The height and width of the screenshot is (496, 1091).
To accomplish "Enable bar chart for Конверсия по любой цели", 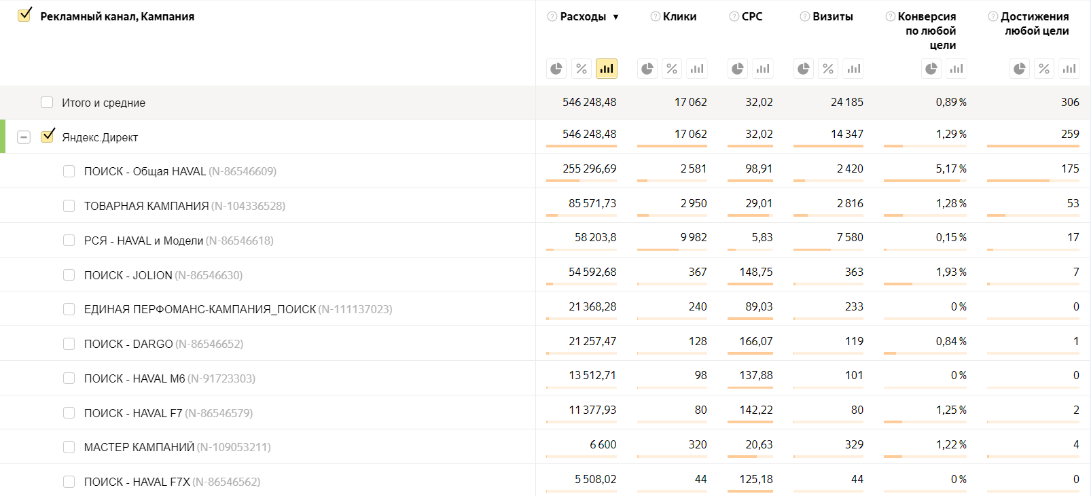I will click(x=956, y=69).
